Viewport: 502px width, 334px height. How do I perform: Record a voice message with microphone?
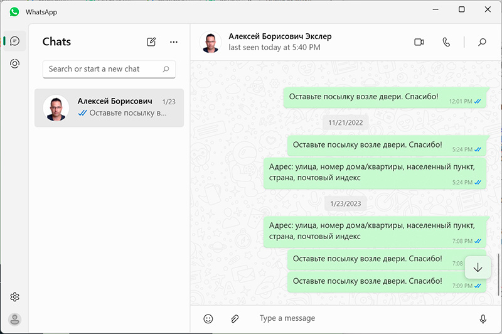coord(483,318)
